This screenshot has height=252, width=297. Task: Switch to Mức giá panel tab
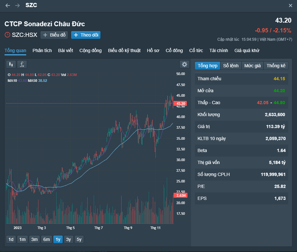coord(252,66)
